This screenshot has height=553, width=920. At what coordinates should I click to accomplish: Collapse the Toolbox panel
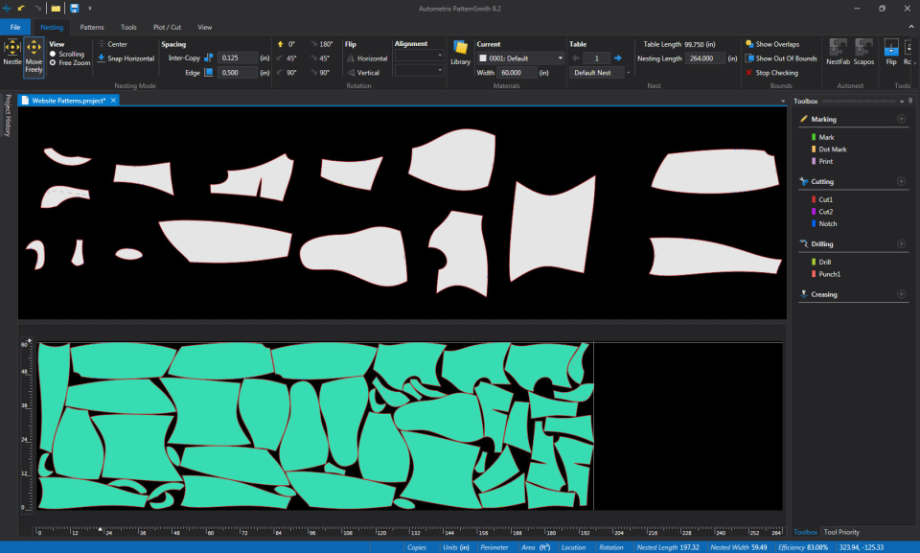904,100
